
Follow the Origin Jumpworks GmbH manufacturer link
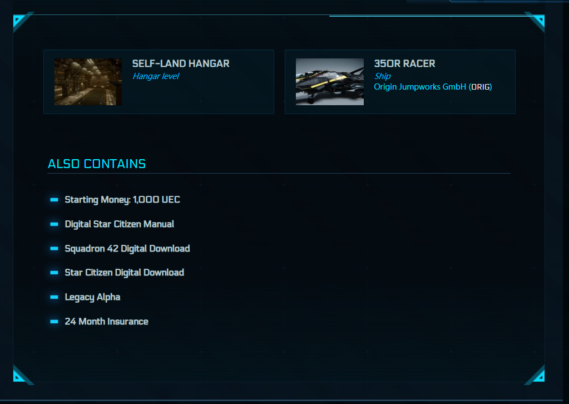point(420,87)
